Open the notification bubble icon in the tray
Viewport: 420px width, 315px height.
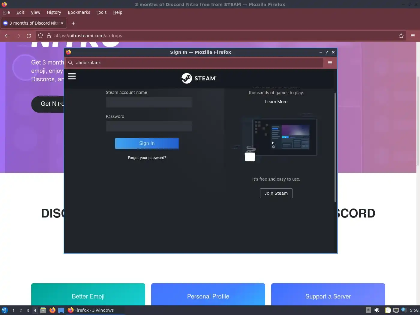404,310
